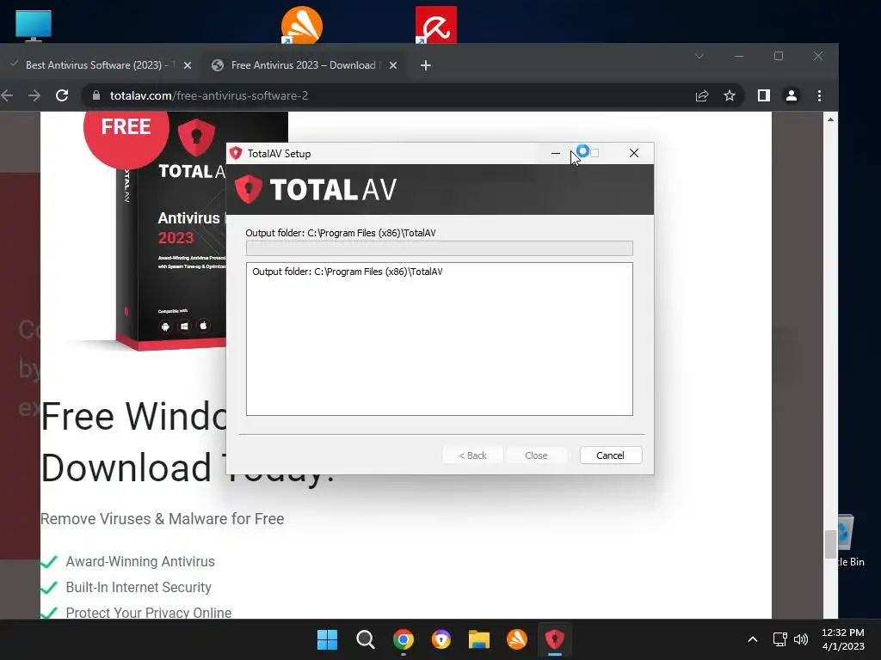The height and width of the screenshot is (660, 881).
Task: Open File Explorer from the taskbar
Action: tap(479, 639)
